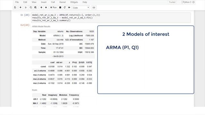
Task: Run the current cell
Action: [53, 8]
